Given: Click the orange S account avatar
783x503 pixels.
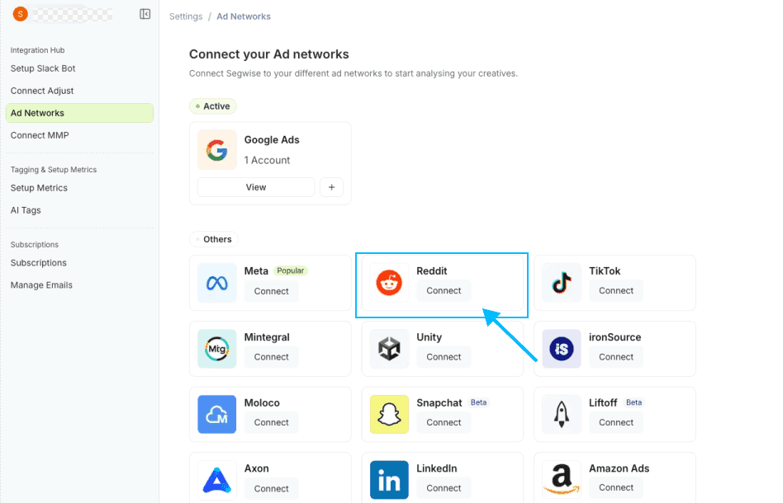Looking at the screenshot, I should (x=20, y=14).
